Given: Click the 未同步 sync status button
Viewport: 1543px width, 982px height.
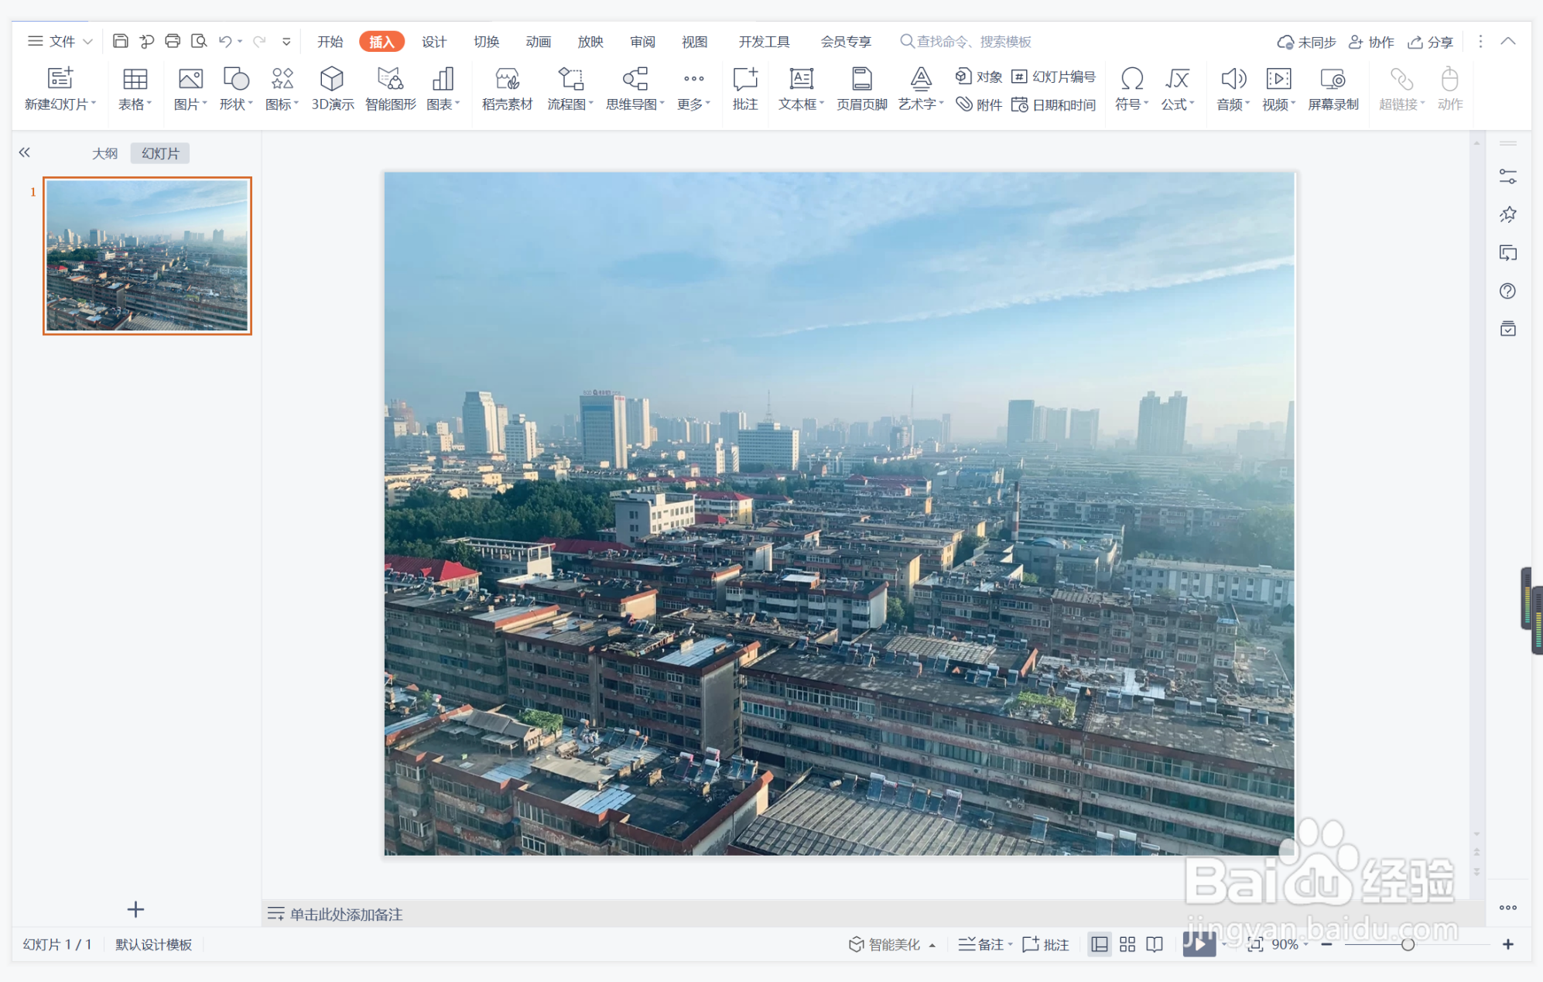Looking at the screenshot, I should tap(1306, 42).
